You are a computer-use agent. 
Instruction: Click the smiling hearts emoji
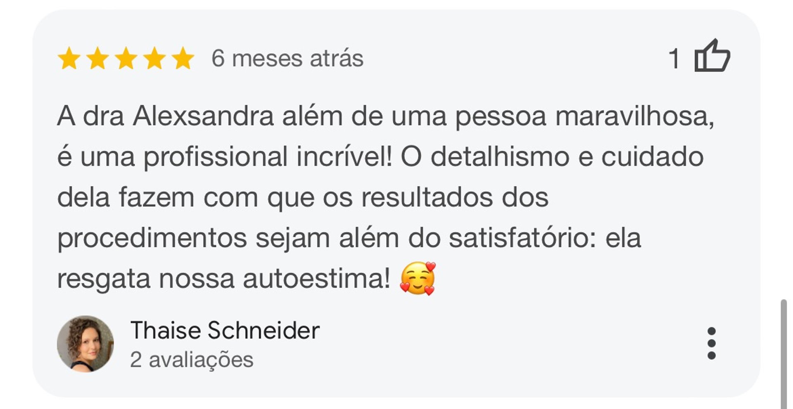418,279
